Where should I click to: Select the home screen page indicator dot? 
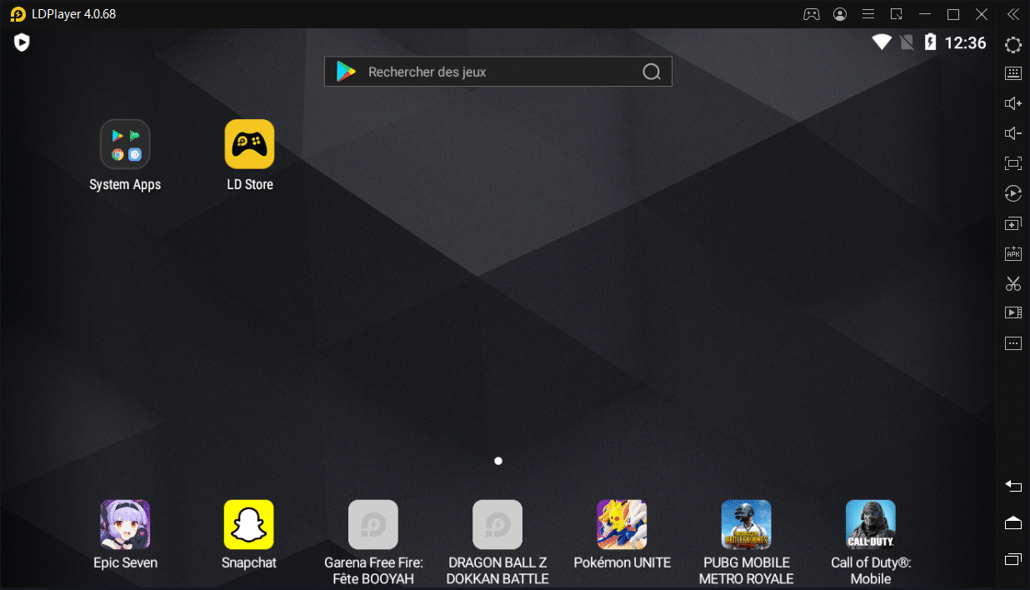(x=498, y=461)
